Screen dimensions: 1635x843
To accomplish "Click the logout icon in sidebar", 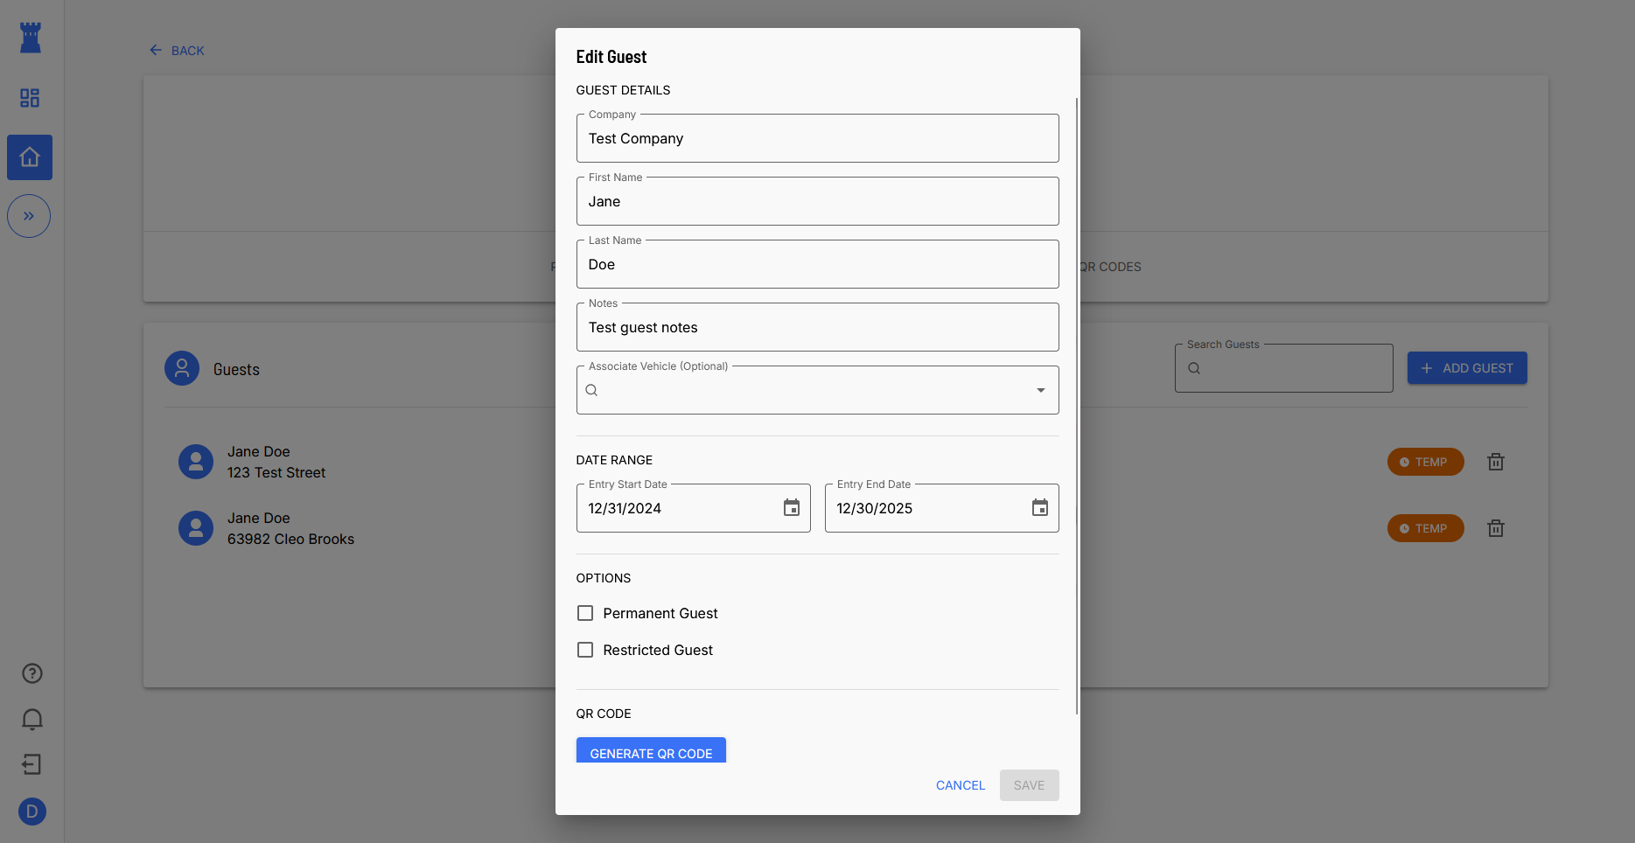I will coord(32,764).
